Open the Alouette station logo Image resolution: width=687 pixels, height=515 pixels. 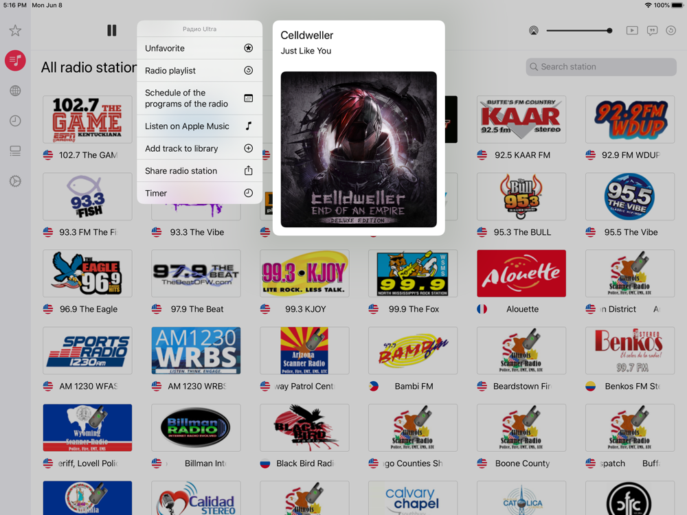click(521, 274)
